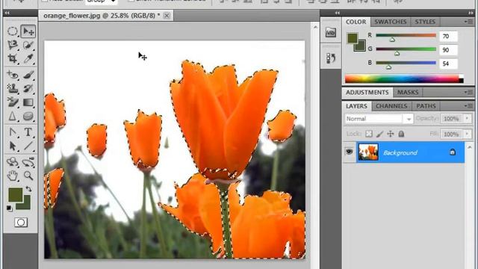Open the Layers panel options menu
The width and height of the screenshot is (478, 269).
pyautogui.click(x=469, y=106)
